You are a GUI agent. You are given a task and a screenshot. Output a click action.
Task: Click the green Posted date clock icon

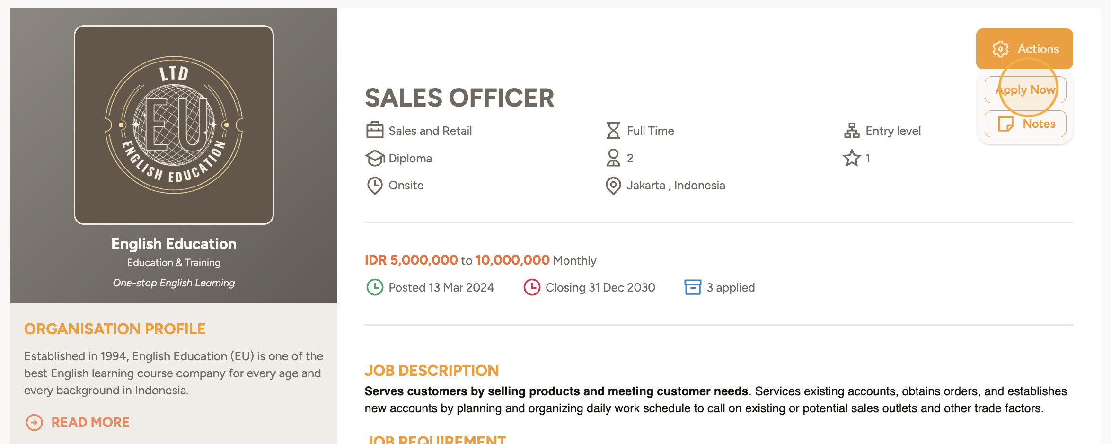click(x=375, y=287)
